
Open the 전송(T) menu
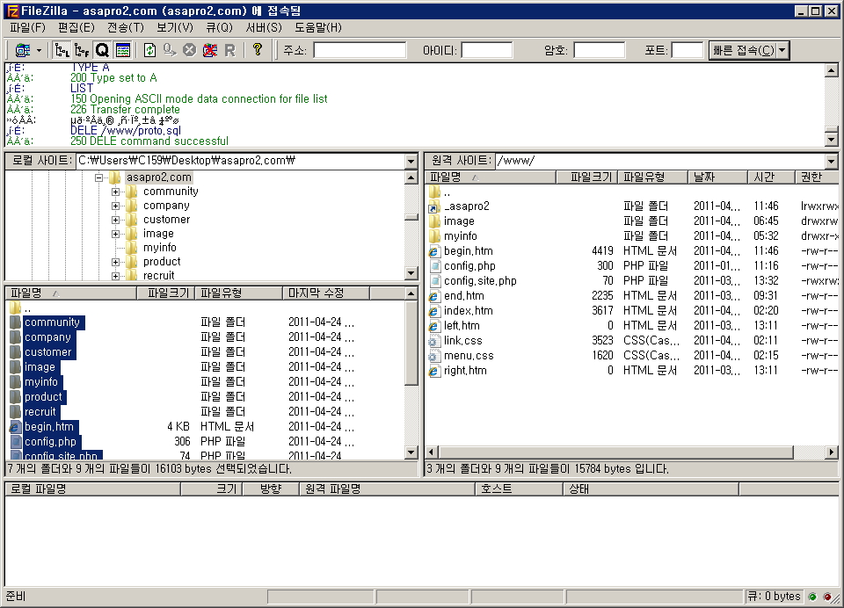click(125, 27)
